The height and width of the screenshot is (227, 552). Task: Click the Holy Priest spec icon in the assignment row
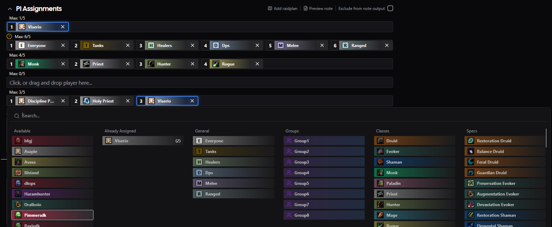[86, 101]
